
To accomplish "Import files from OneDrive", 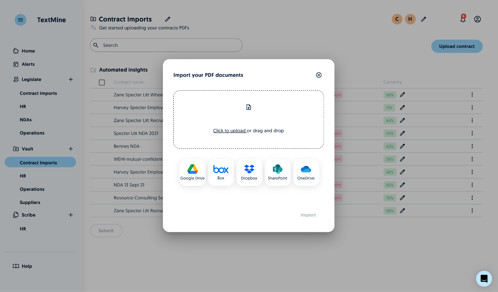I will tap(306, 172).
